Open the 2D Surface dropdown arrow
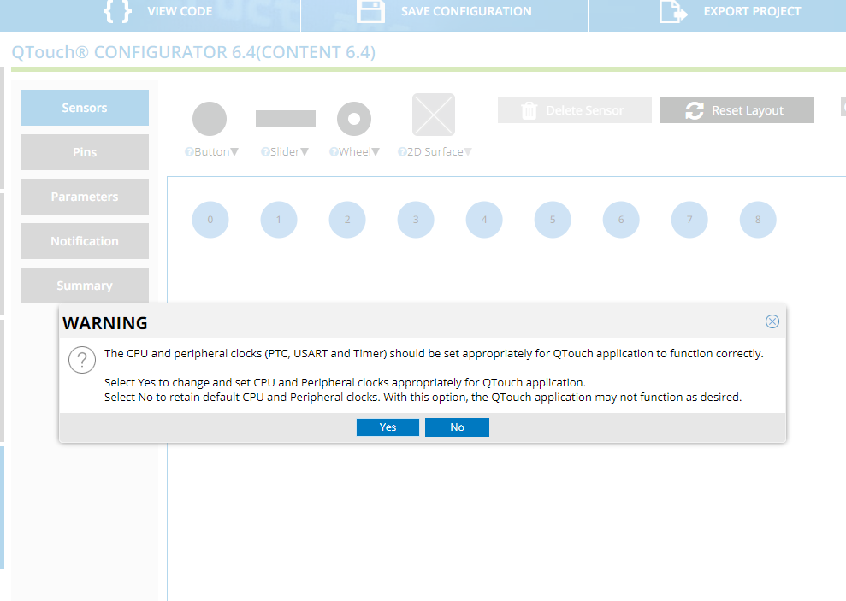The width and height of the screenshot is (846, 601). click(467, 151)
